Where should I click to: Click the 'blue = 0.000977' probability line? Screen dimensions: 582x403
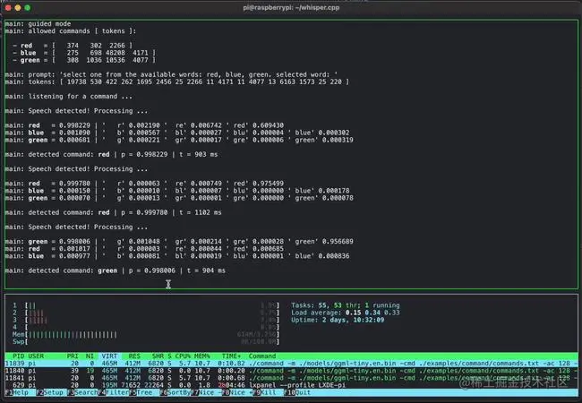click(177, 256)
